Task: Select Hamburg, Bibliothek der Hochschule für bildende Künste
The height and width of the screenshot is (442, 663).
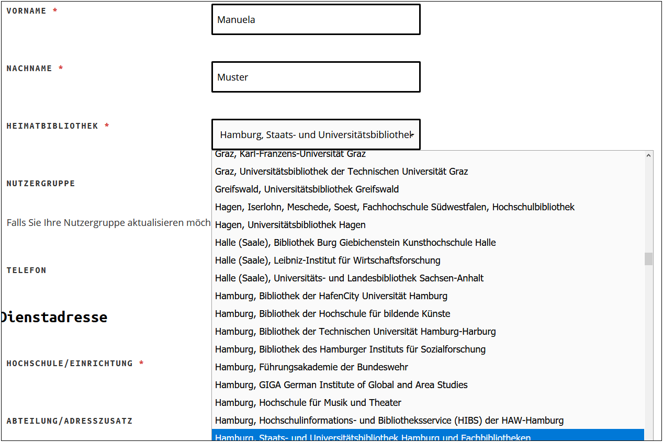Action: tap(428, 314)
